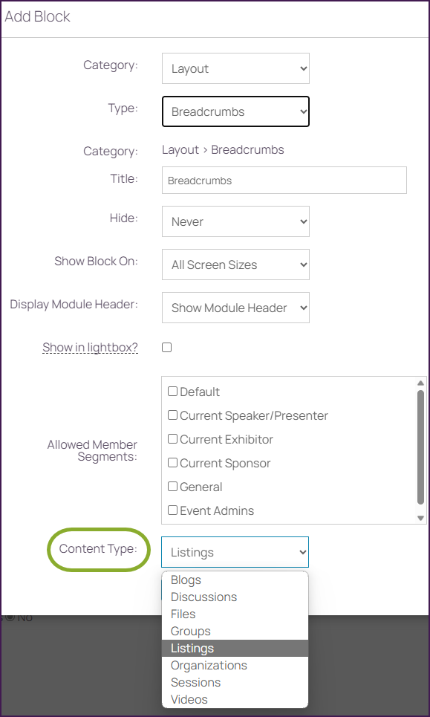Open the top Category dropdown showing Layout
This screenshot has height=717, width=430.
click(235, 68)
